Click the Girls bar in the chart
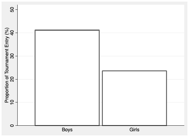Viewport: 189px width, 137px height. click(x=134, y=98)
